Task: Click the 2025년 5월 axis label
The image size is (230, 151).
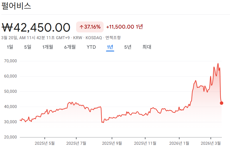Action: 45,143
